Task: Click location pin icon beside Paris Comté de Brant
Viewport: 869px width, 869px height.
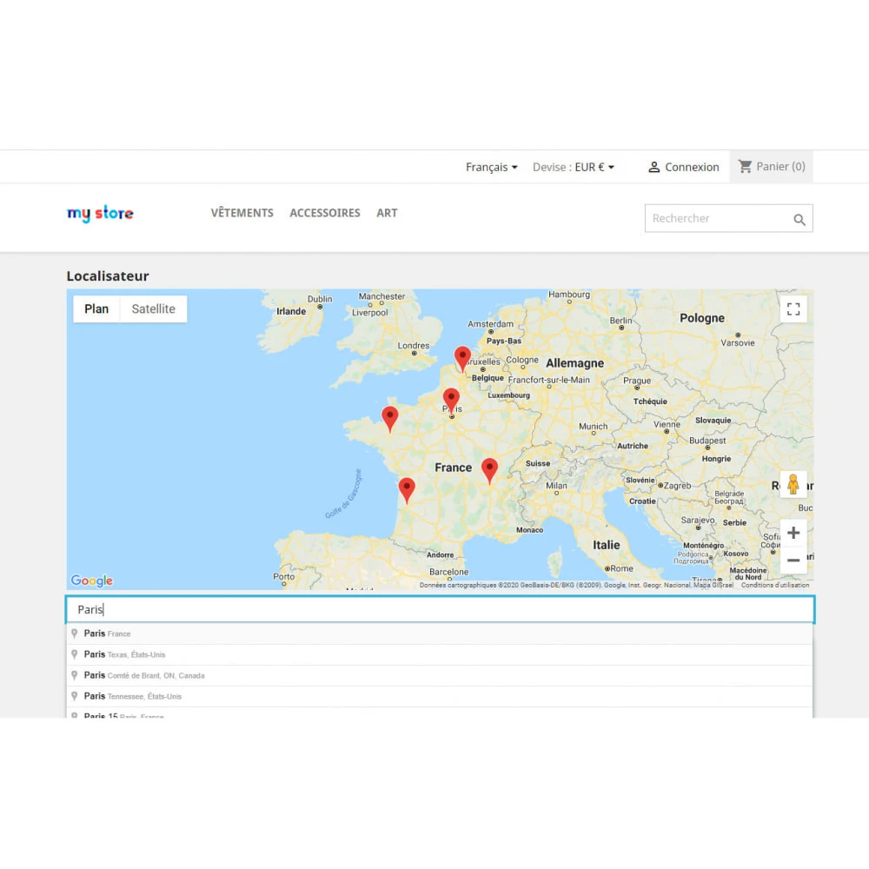Action: [x=74, y=675]
